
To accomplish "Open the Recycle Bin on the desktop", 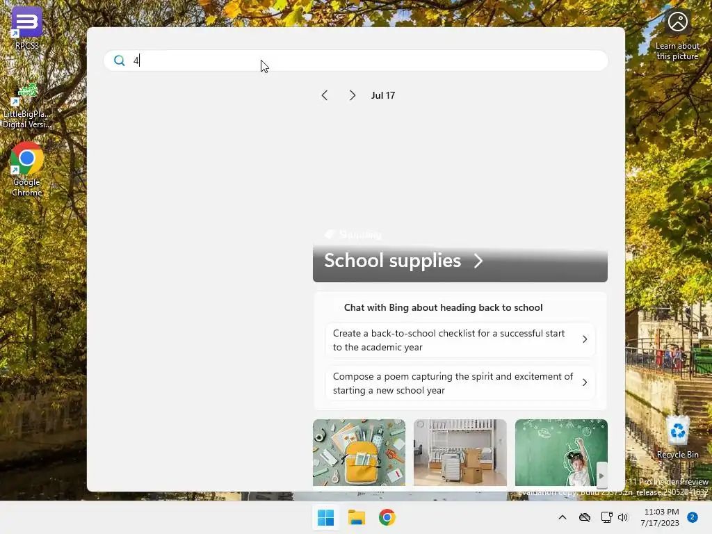I will (677, 437).
